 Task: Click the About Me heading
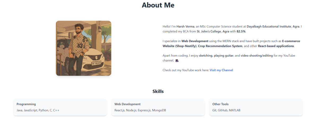(158, 5)
